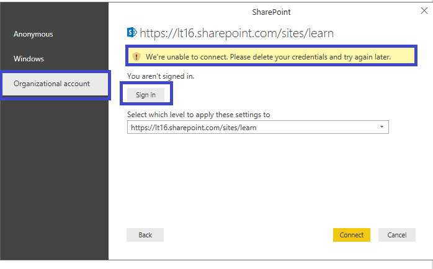Image resolution: width=433 pixels, height=269 pixels.
Task: Click the yellow warning exclamation icon
Action: (x=136, y=57)
